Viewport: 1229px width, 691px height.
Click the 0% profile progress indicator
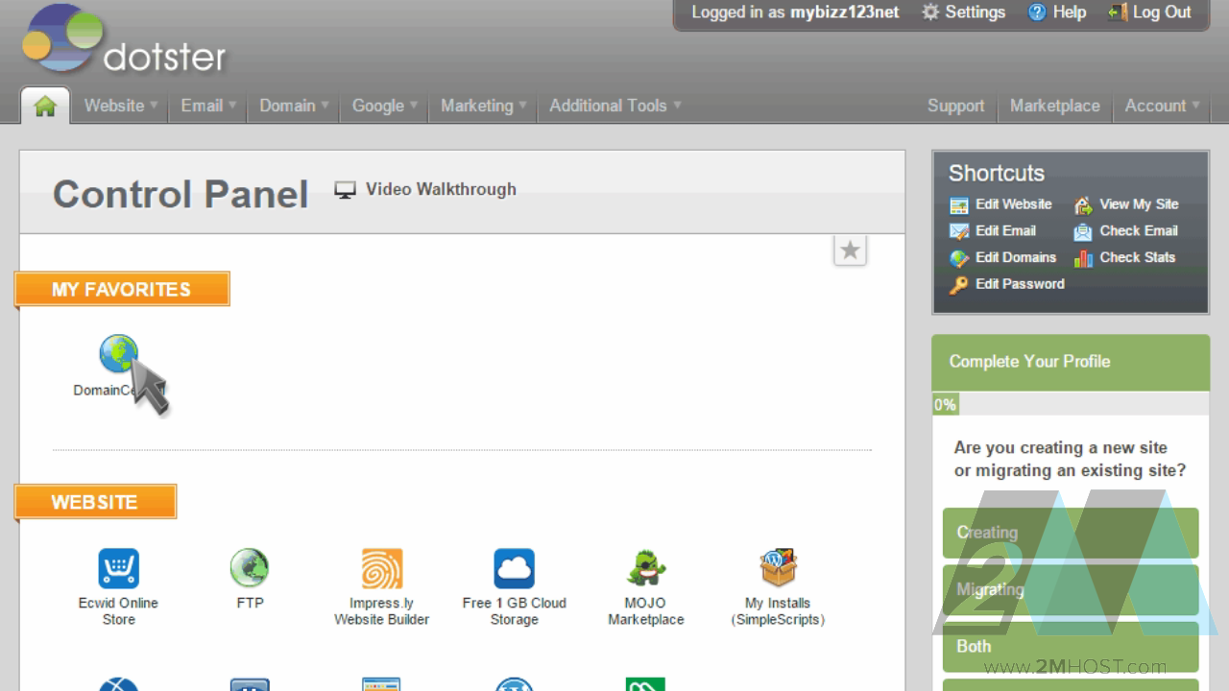(946, 405)
